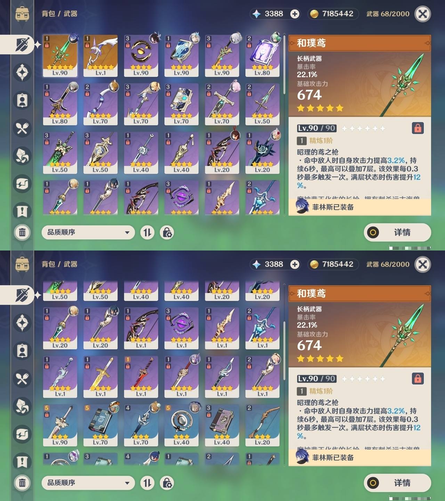445x501 pixels.
Task: Click 详情 details button in upper screenshot
Action: 397,232
